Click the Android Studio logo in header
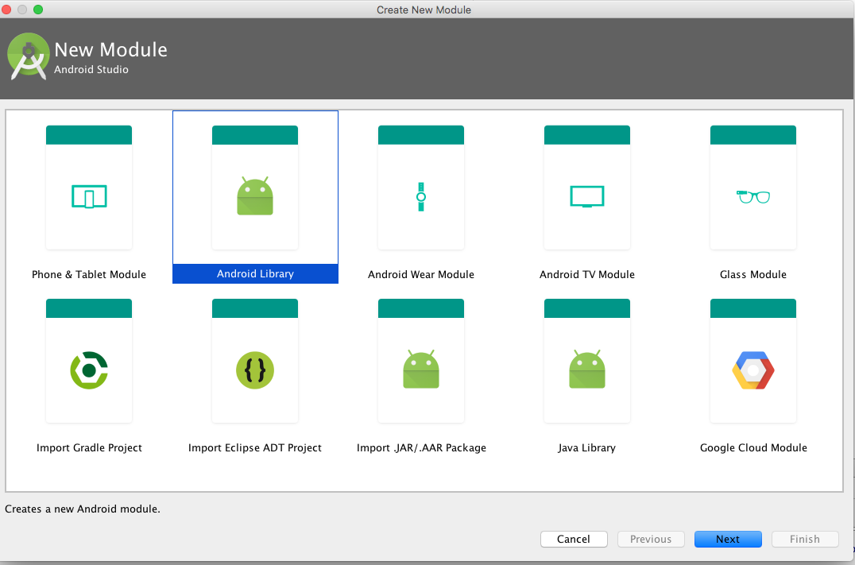The image size is (855, 565). point(29,56)
